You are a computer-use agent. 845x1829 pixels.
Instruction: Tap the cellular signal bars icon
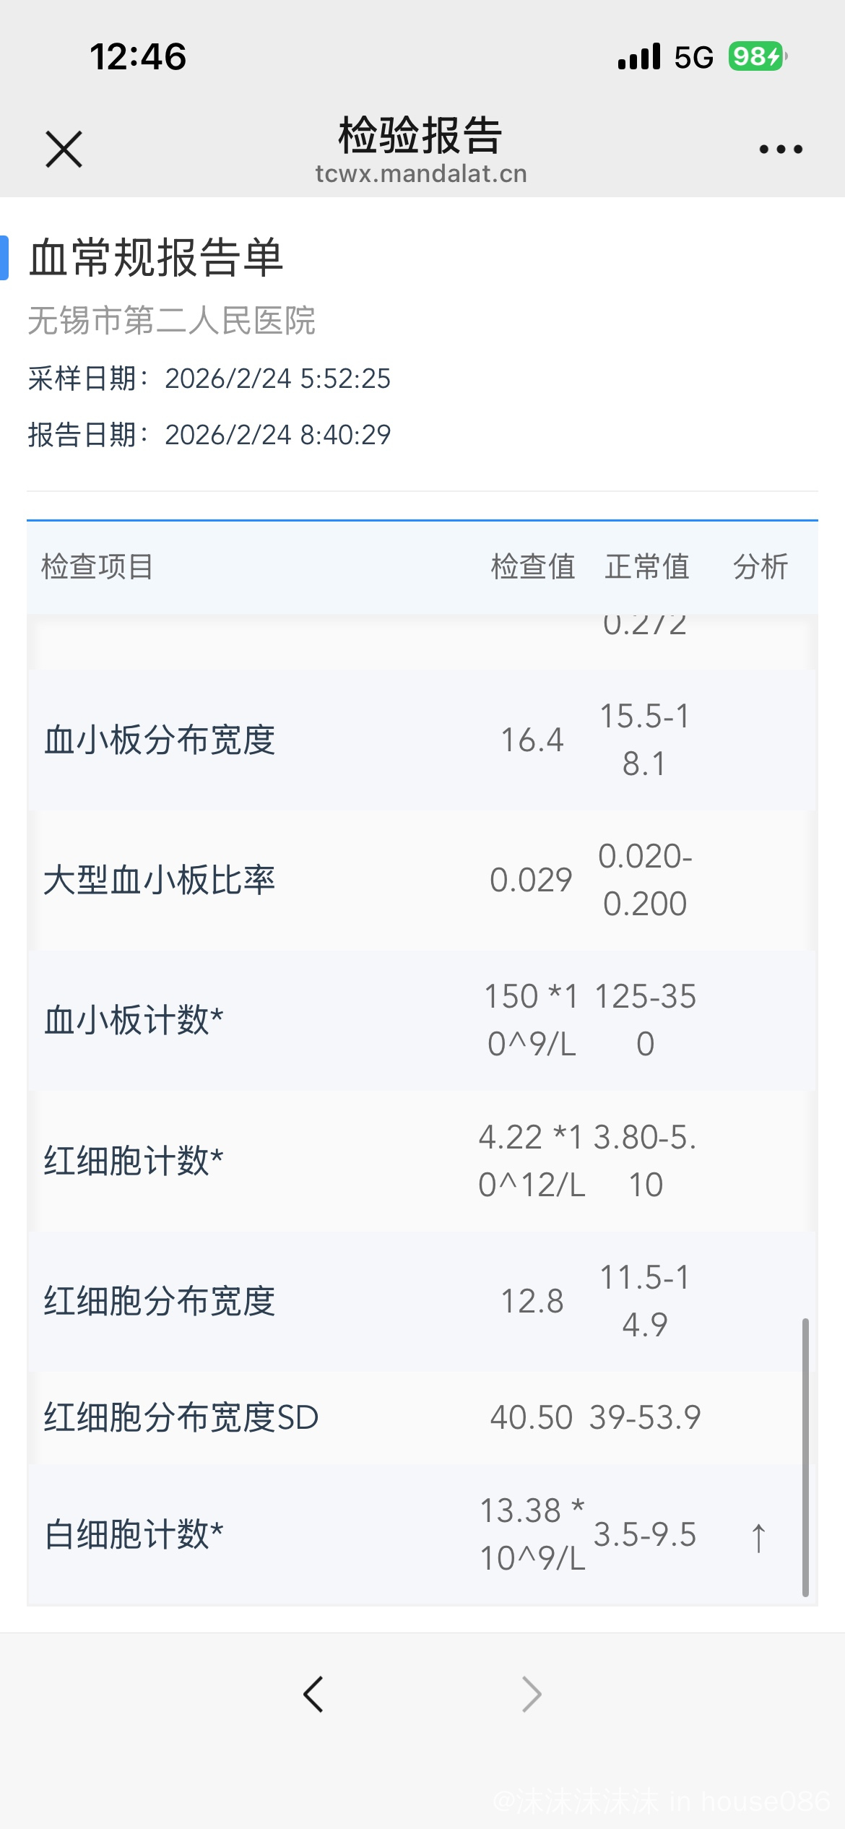(639, 56)
